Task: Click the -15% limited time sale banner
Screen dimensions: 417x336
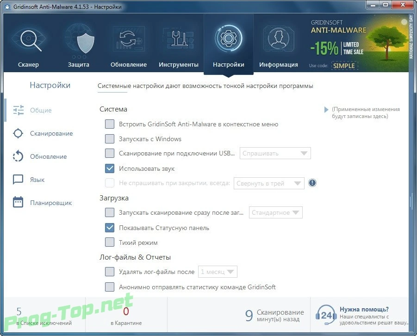Action: [x=337, y=49]
